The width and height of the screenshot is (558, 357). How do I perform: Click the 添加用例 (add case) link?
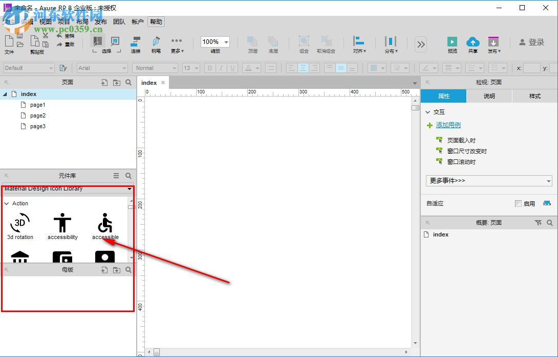pyautogui.click(x=448, y=125)
